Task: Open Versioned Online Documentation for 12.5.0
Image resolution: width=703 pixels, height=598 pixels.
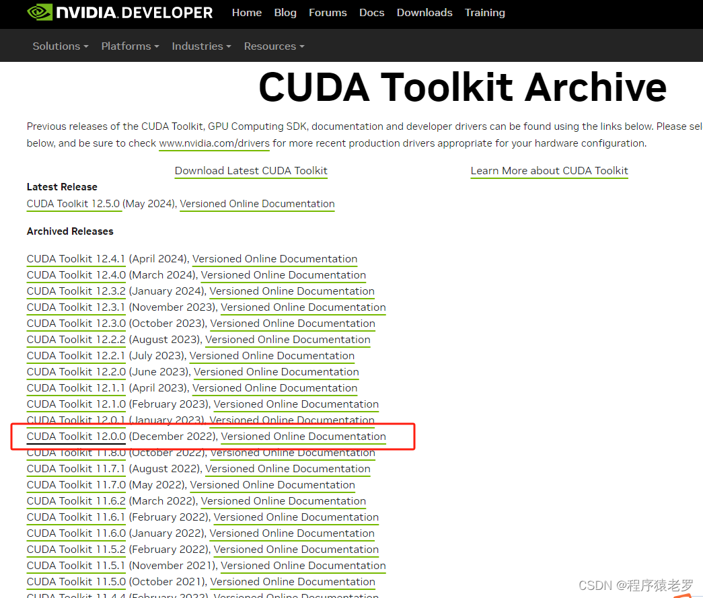Action: point(258,204)
